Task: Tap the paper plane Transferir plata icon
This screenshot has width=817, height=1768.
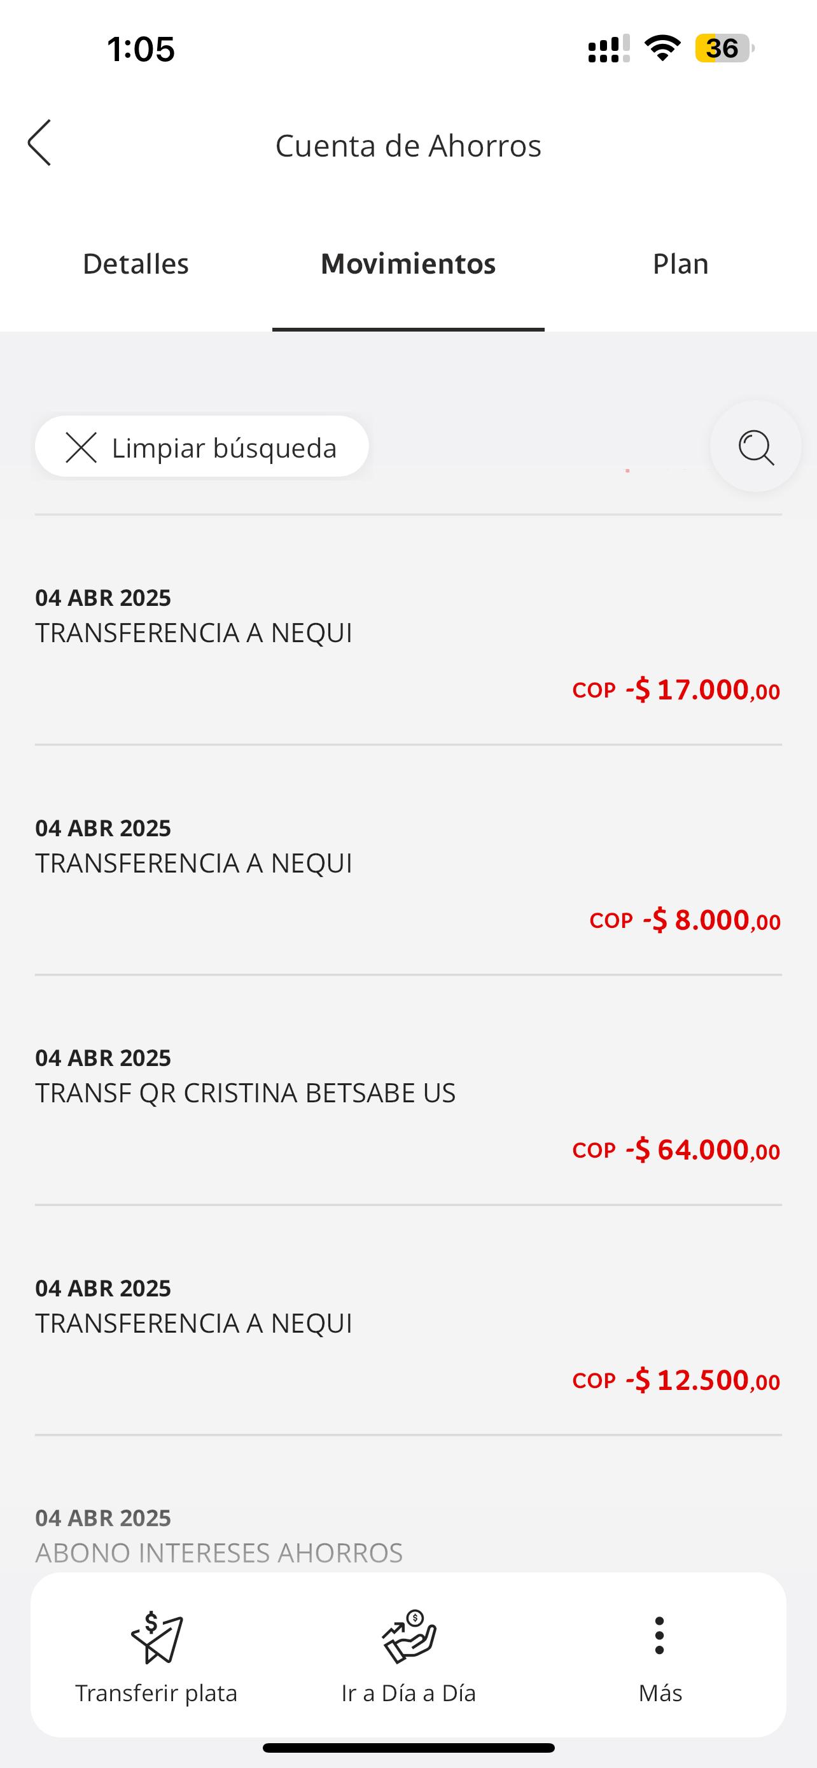Action: 157,1638
